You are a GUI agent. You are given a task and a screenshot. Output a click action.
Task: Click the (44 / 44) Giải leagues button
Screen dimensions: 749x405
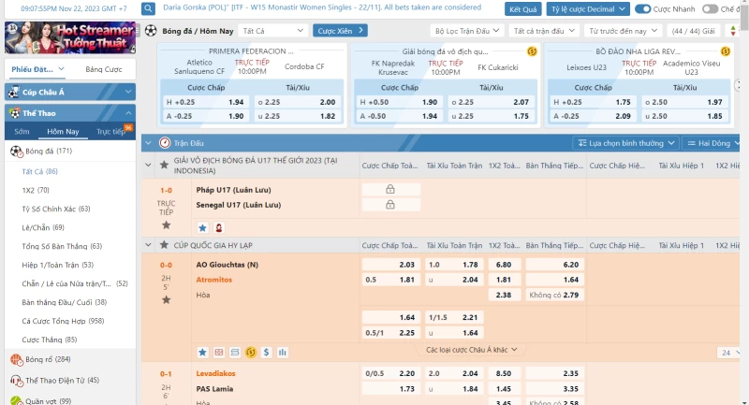693,31
